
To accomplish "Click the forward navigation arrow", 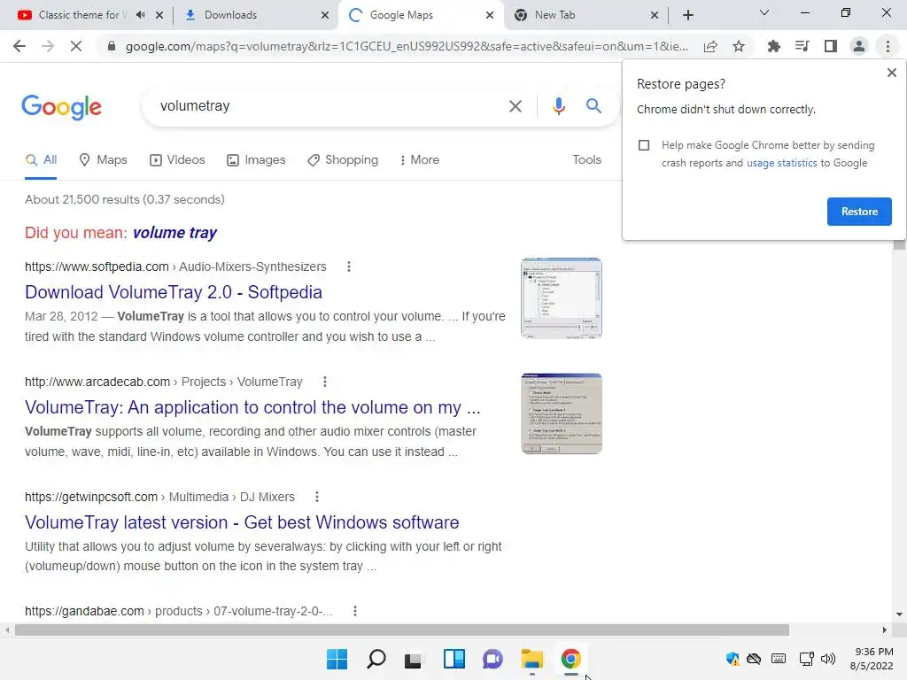I will pos(48,46).
